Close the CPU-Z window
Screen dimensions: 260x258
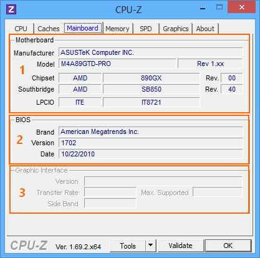pyautogui.click(x=242, y=7)
